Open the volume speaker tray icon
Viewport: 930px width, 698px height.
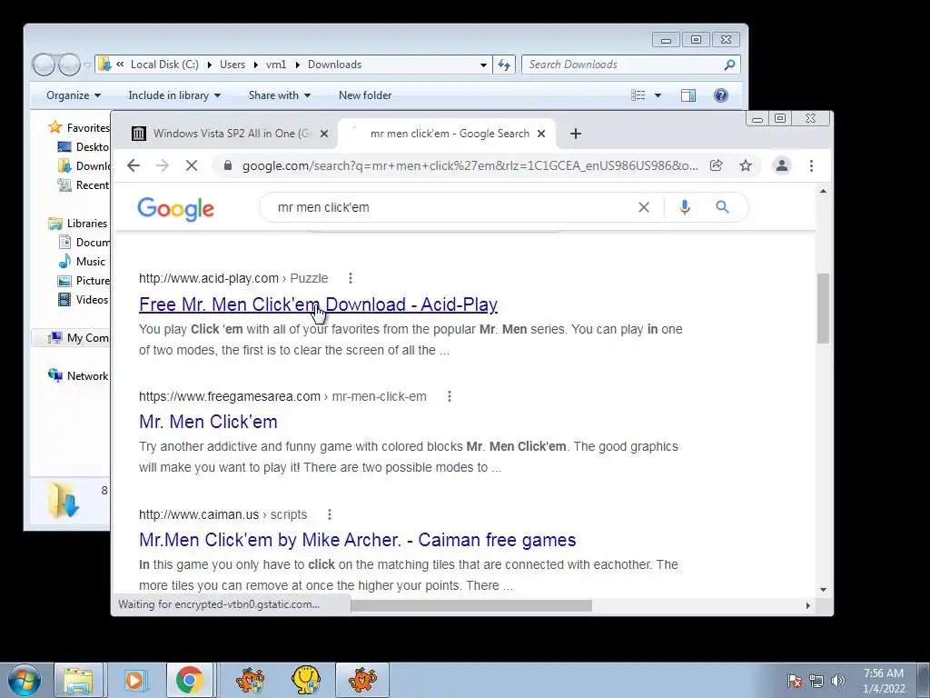838,681
